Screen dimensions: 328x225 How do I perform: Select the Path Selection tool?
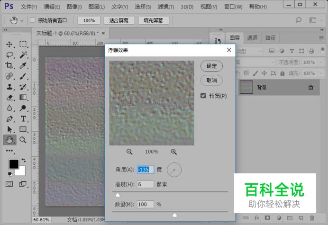pyautogui.click(x=9, y=129)
